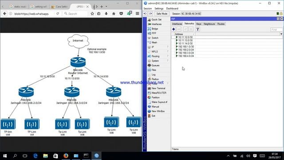
Task: Open Quick Set in WinBox sidebar
Action: coord(157,20)
